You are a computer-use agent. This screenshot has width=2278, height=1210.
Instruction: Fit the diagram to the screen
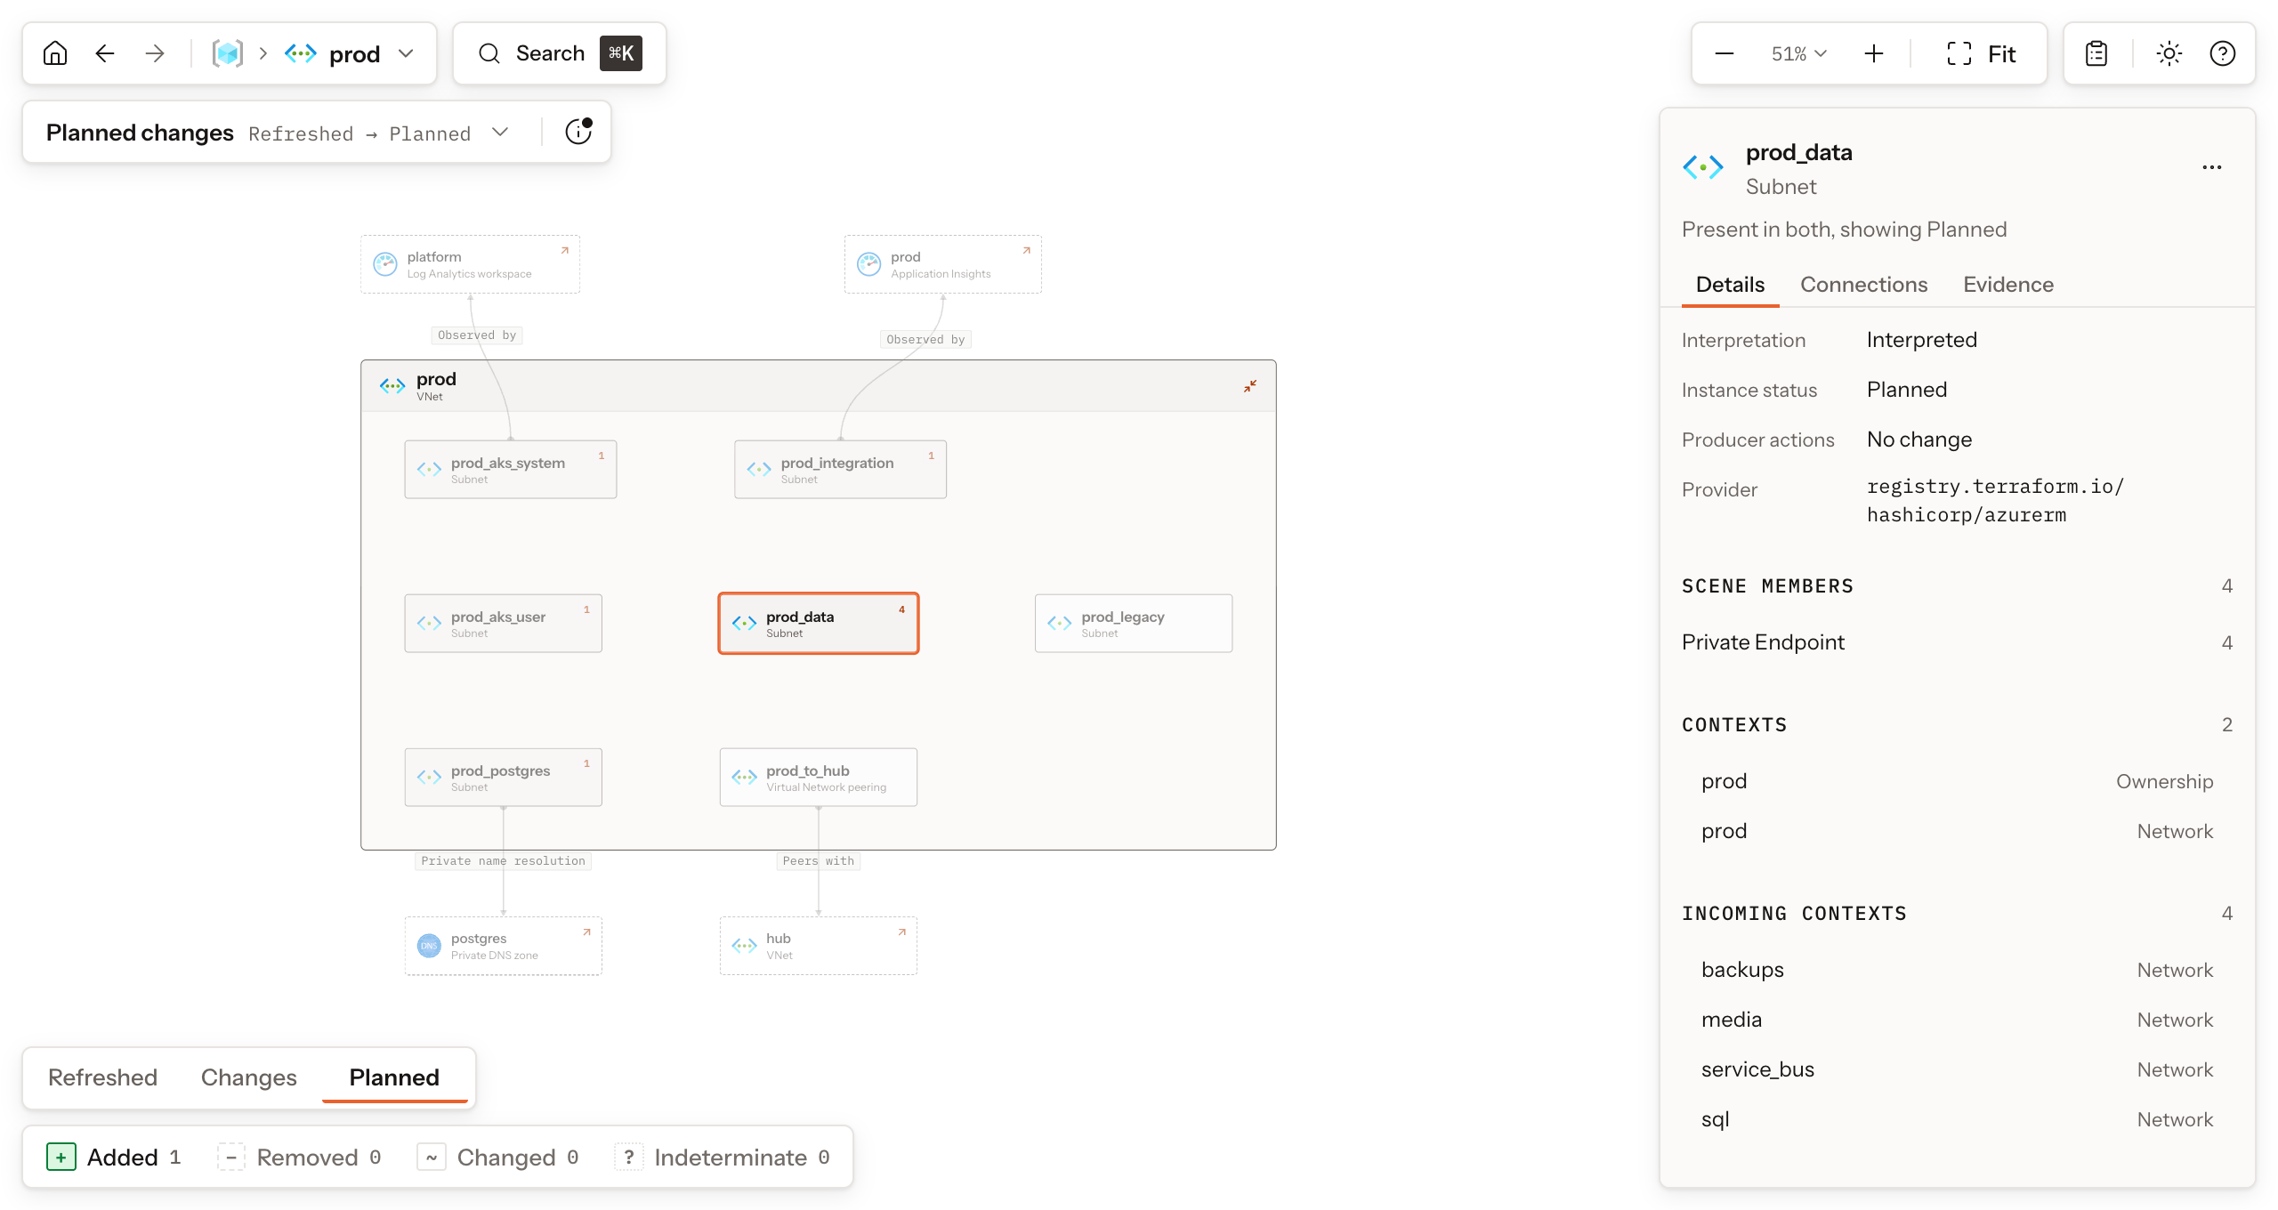(x=1982, y=53)
